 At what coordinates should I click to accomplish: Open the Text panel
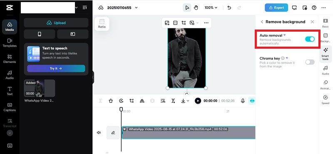pyautogui.click(x=10, y=91)
